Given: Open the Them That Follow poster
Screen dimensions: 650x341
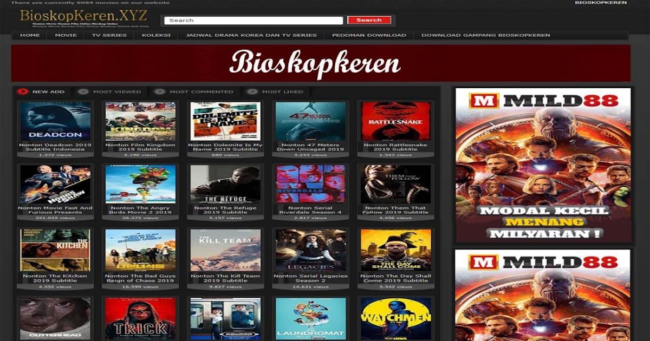Looking at the screenshot, I should 395,184.
